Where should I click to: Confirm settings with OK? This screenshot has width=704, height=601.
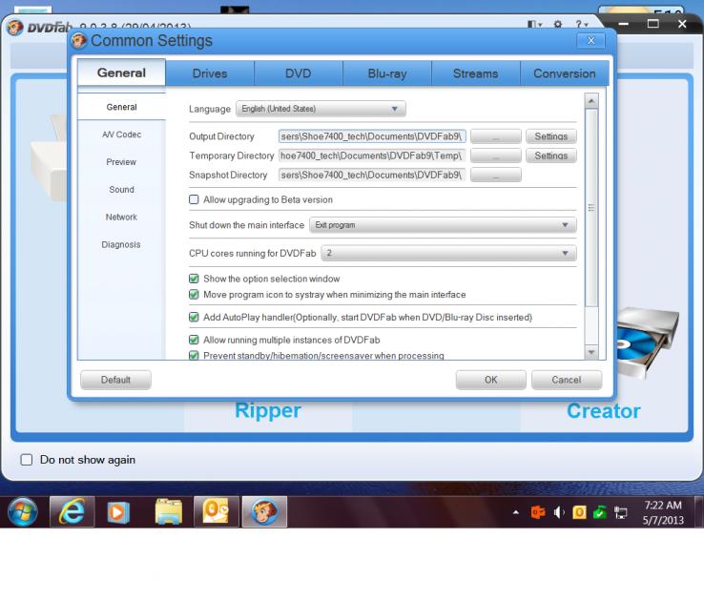point(490,380)
